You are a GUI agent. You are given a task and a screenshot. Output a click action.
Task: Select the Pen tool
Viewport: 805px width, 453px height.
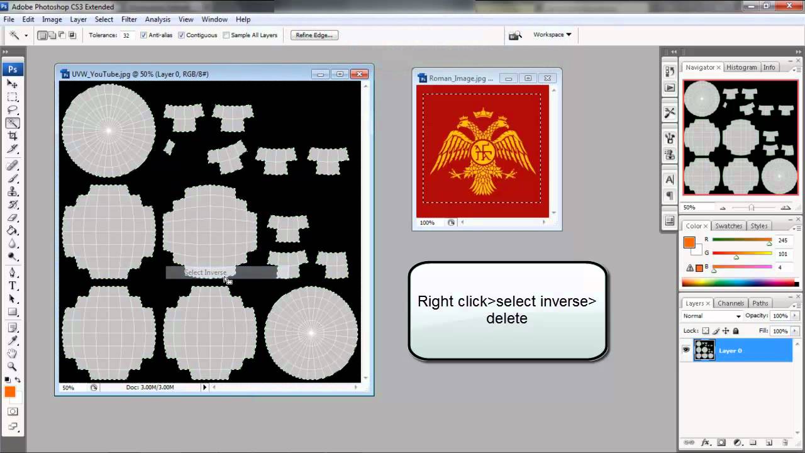coord(13,273)
